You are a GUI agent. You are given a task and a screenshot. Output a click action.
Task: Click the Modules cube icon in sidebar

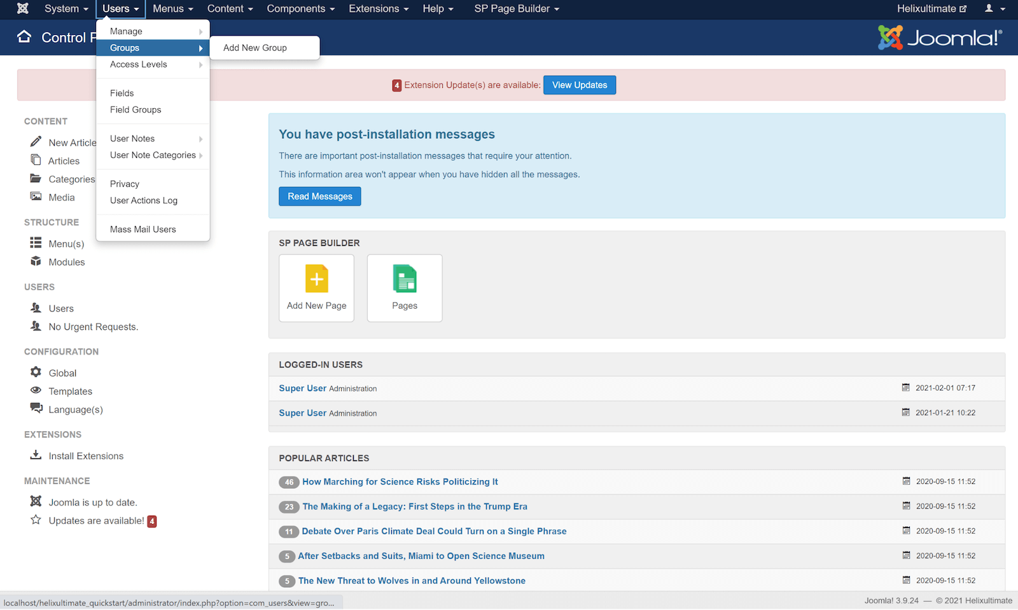coord(36,262)
